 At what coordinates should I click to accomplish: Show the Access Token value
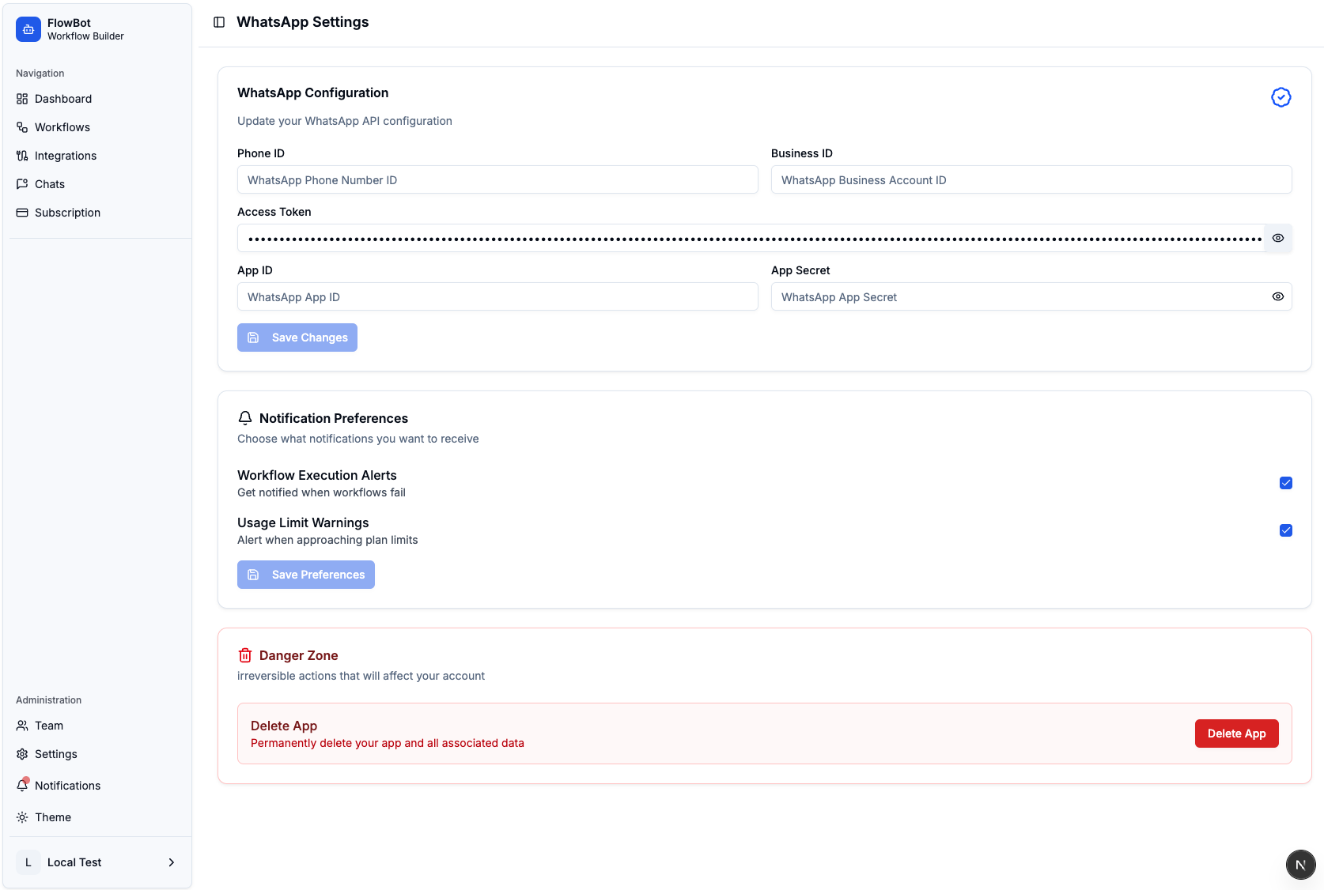pyautogui.click(x=1277, y=238)
